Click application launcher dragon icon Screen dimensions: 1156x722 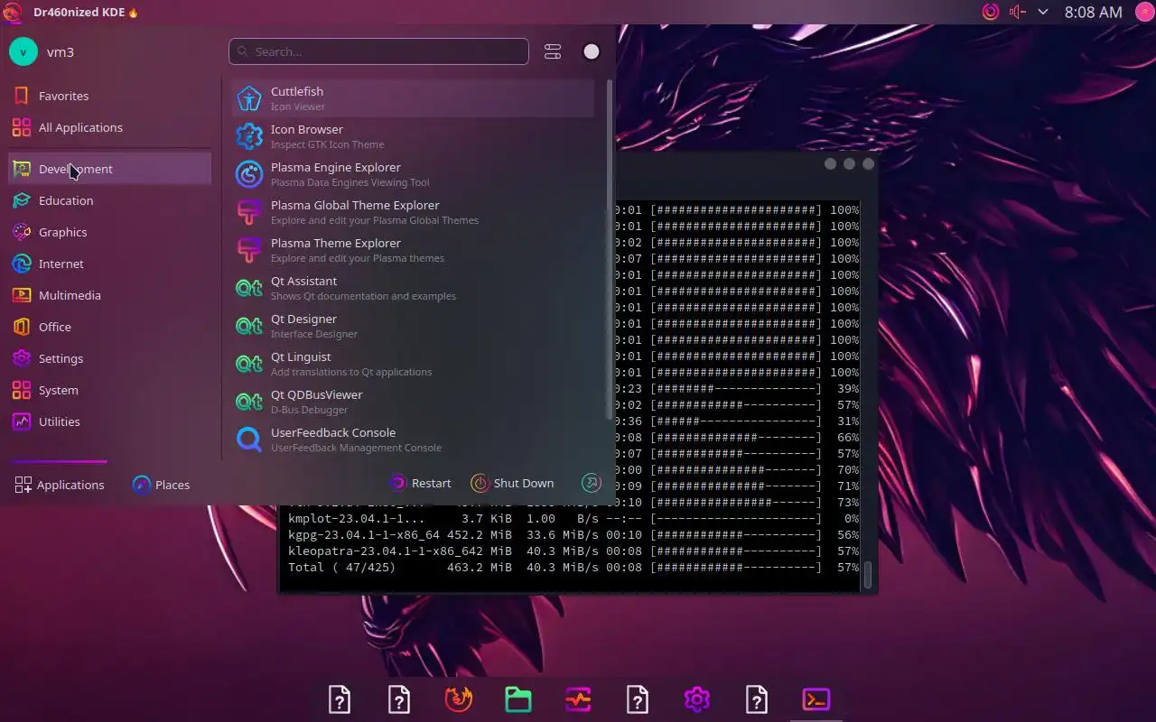point(13,12)
